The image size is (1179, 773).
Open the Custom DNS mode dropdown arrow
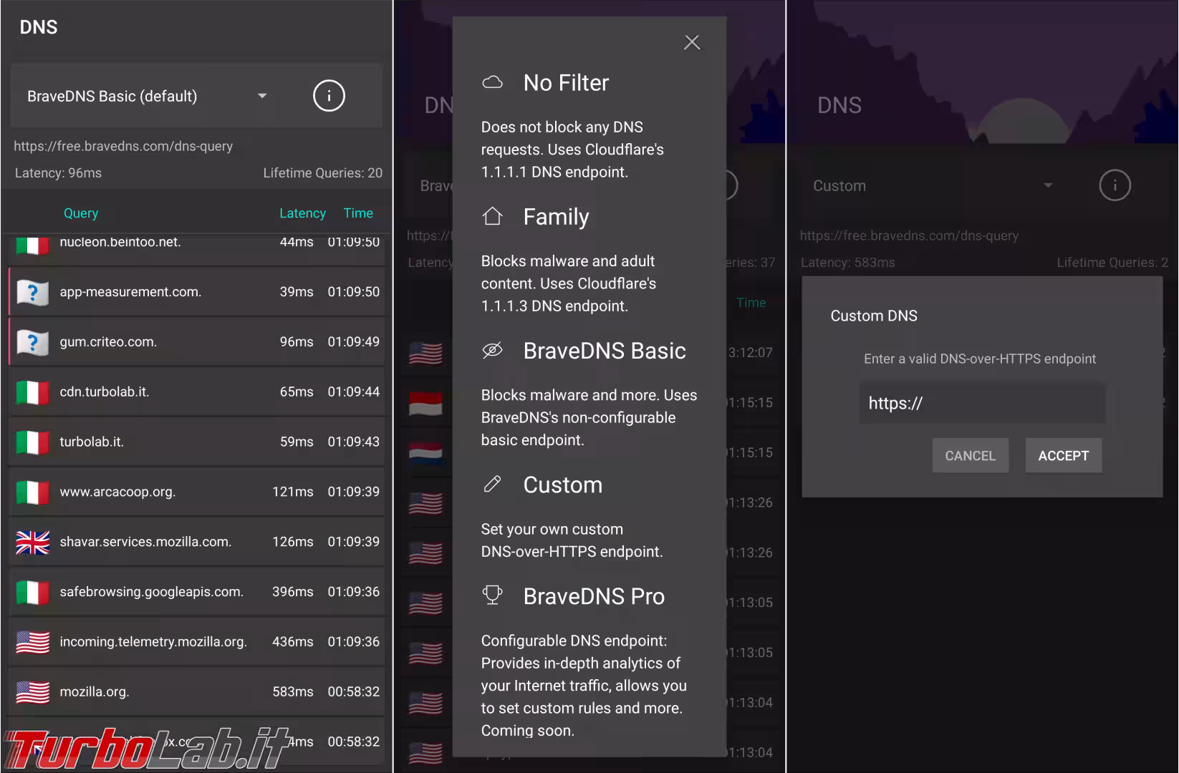pyautogui.click(x=1047, y=185)
